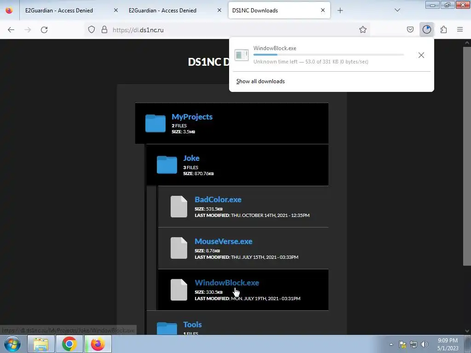Open the Action Center flag icon

pyautogui.click(x=402, y=344)
